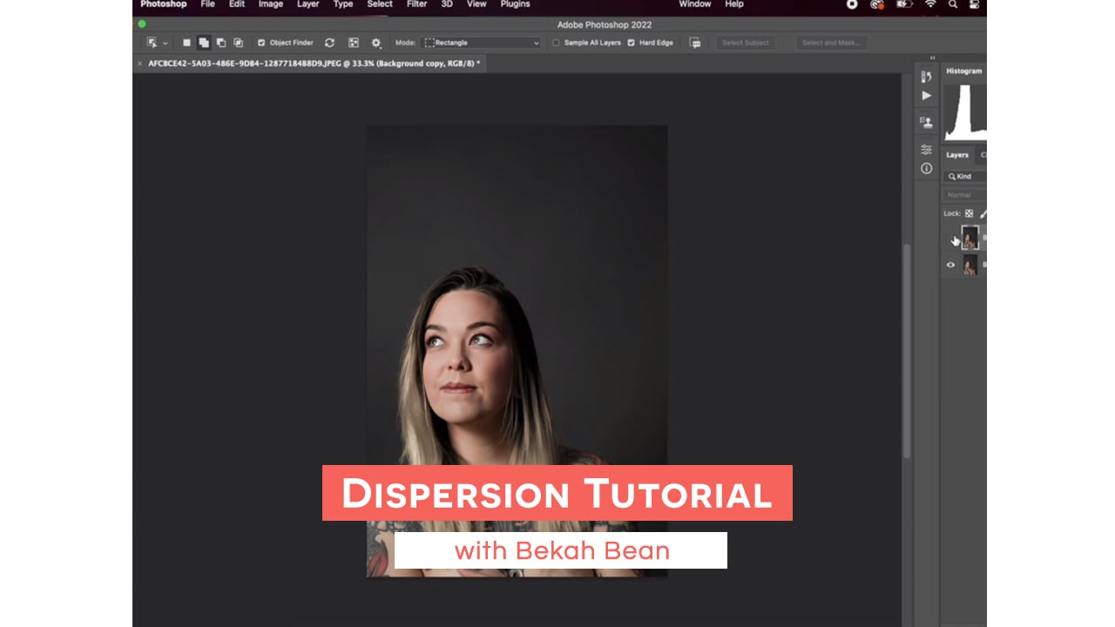
Task: Open the layer filter Kind dropdown
Action: coord(965,176)
